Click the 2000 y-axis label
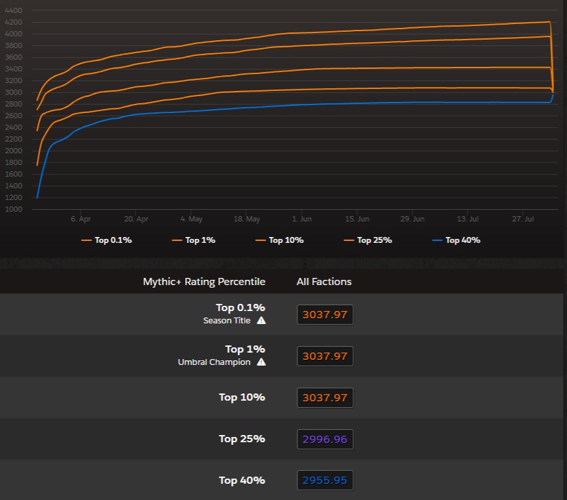 coord(14,151)
